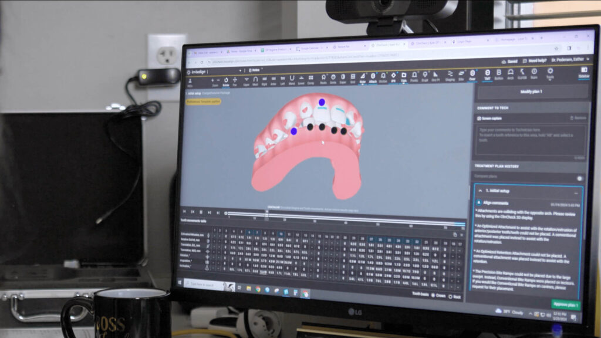This screenshot has width=601, height=338.
Task: Expand the Notes dropdown near the toolbar
Action: click(x=254, y=70)
